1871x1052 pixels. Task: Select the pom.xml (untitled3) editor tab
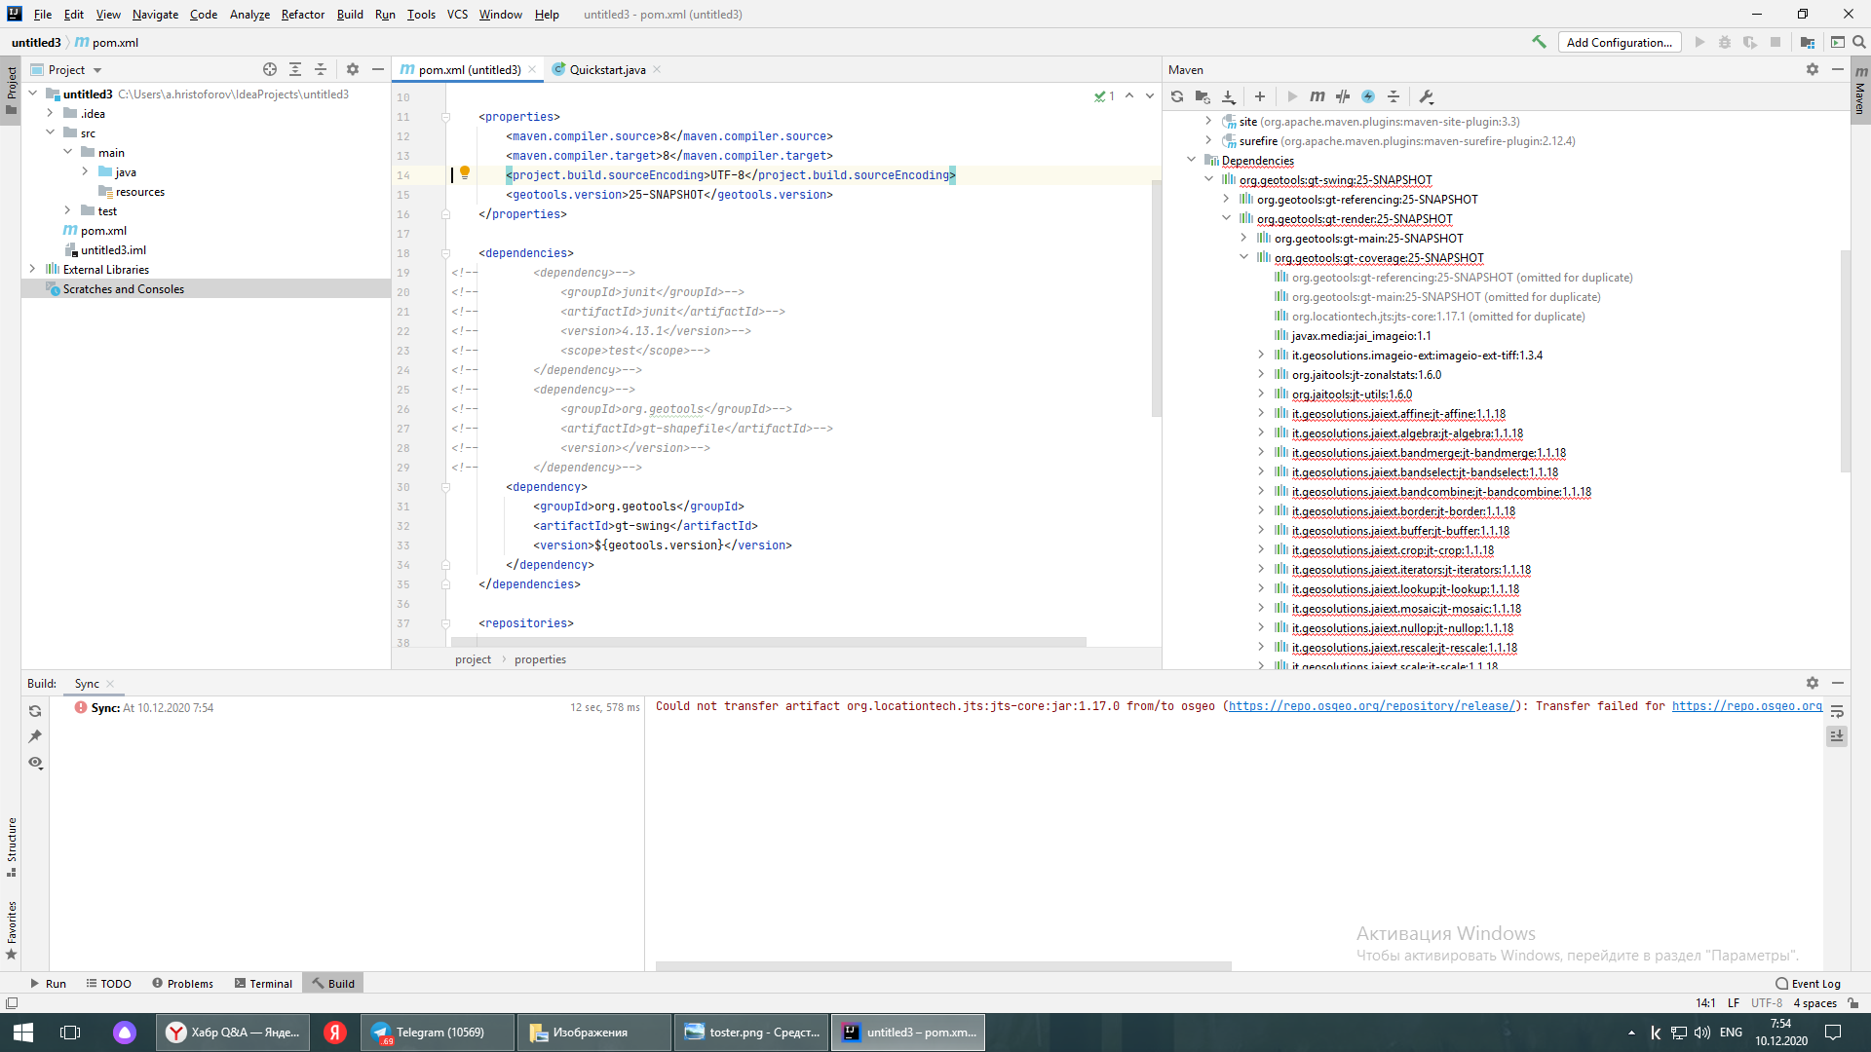click(468, 69)
